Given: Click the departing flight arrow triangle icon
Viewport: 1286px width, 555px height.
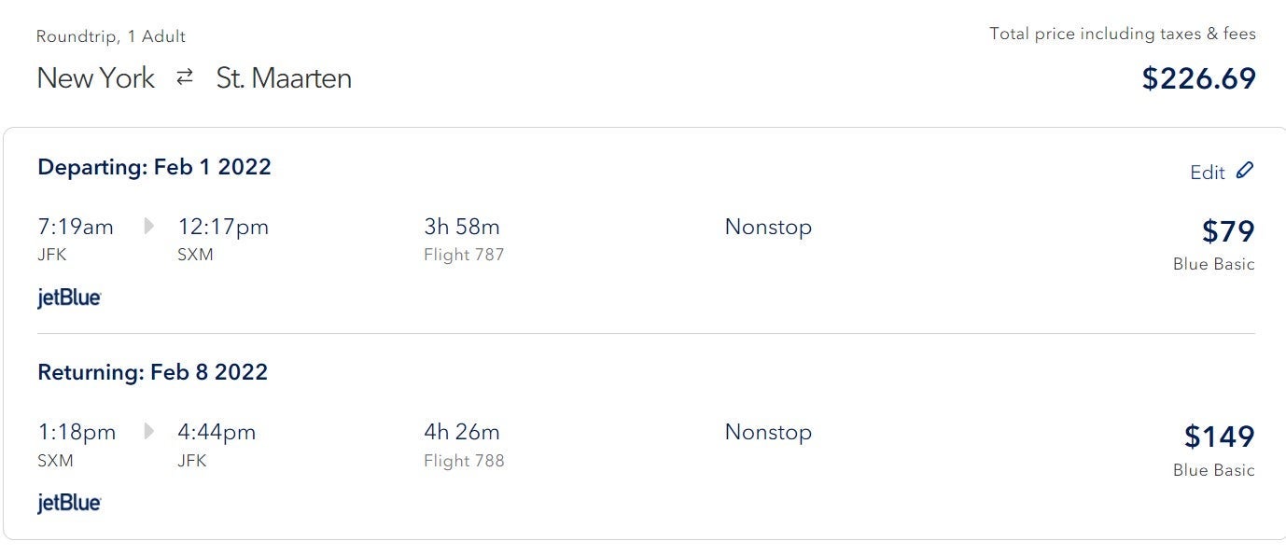Looking at the screenshot, I should coord(148,227).
